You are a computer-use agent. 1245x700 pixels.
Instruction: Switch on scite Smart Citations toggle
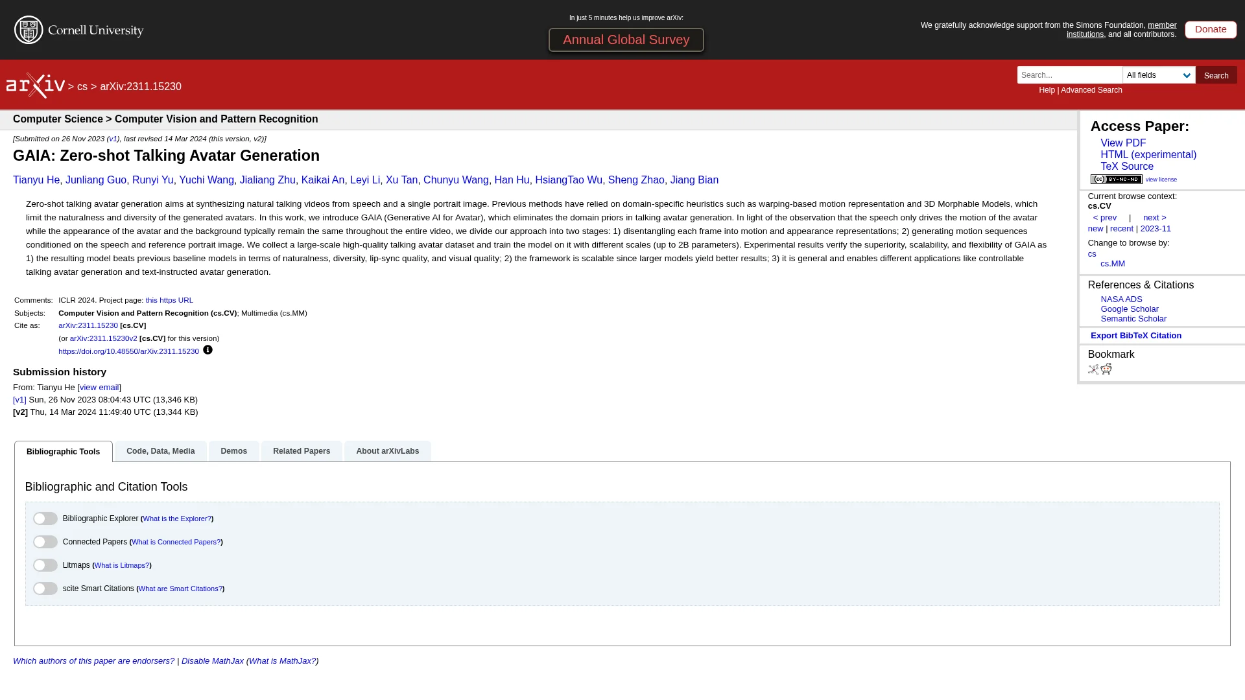pyautogui.click(x=45, y=589)
